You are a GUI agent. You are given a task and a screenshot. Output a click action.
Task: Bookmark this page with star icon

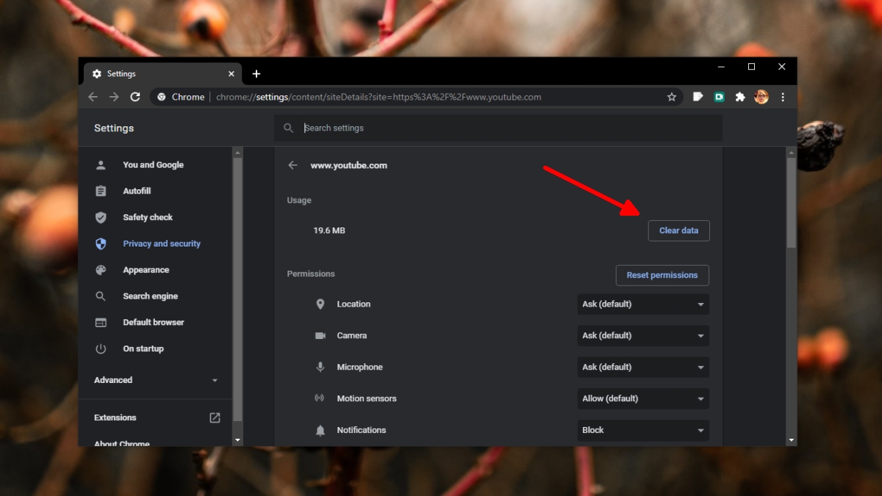[x=672, y=97]
